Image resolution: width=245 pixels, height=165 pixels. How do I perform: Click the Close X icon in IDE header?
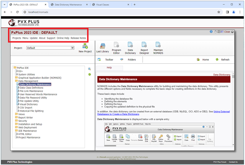pyautogui.click(x=232, y=32)
